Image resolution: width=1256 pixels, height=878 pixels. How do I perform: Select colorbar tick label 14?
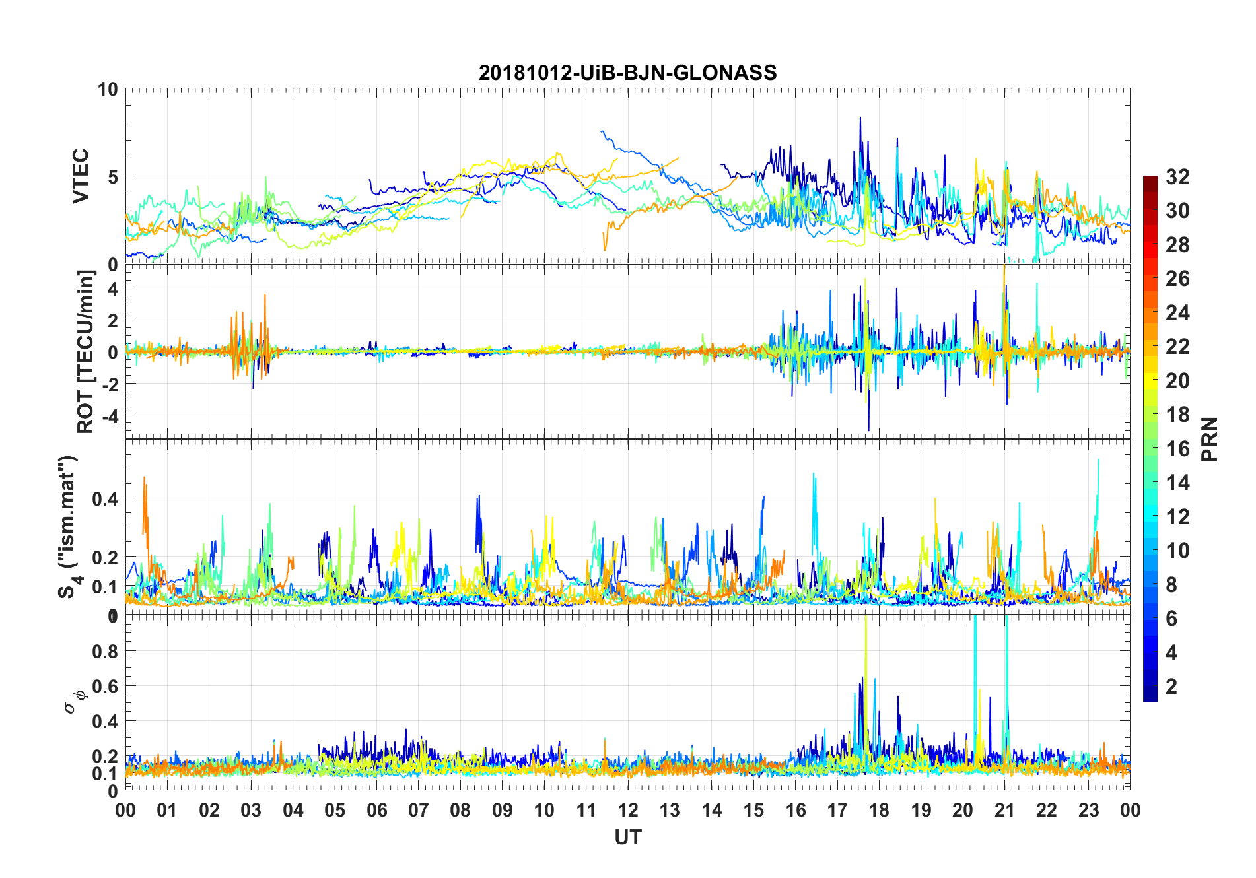1177,483
